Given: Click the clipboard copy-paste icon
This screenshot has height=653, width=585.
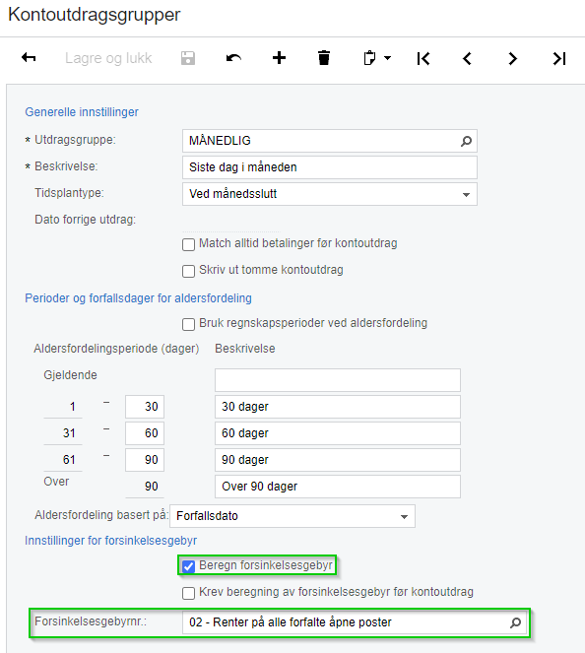Looking at the screenshot, I should (369, 58).
